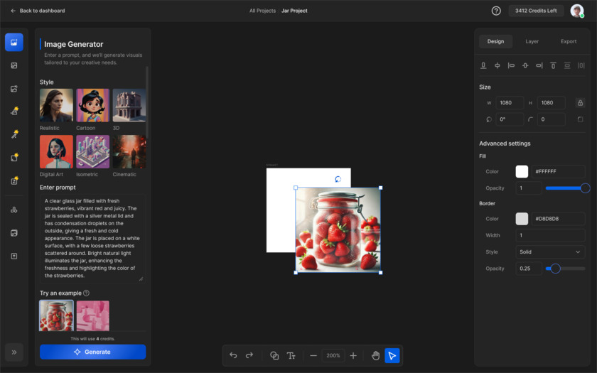
Task: Zoom in with the plus icon
Action: (x=353, y=355)
